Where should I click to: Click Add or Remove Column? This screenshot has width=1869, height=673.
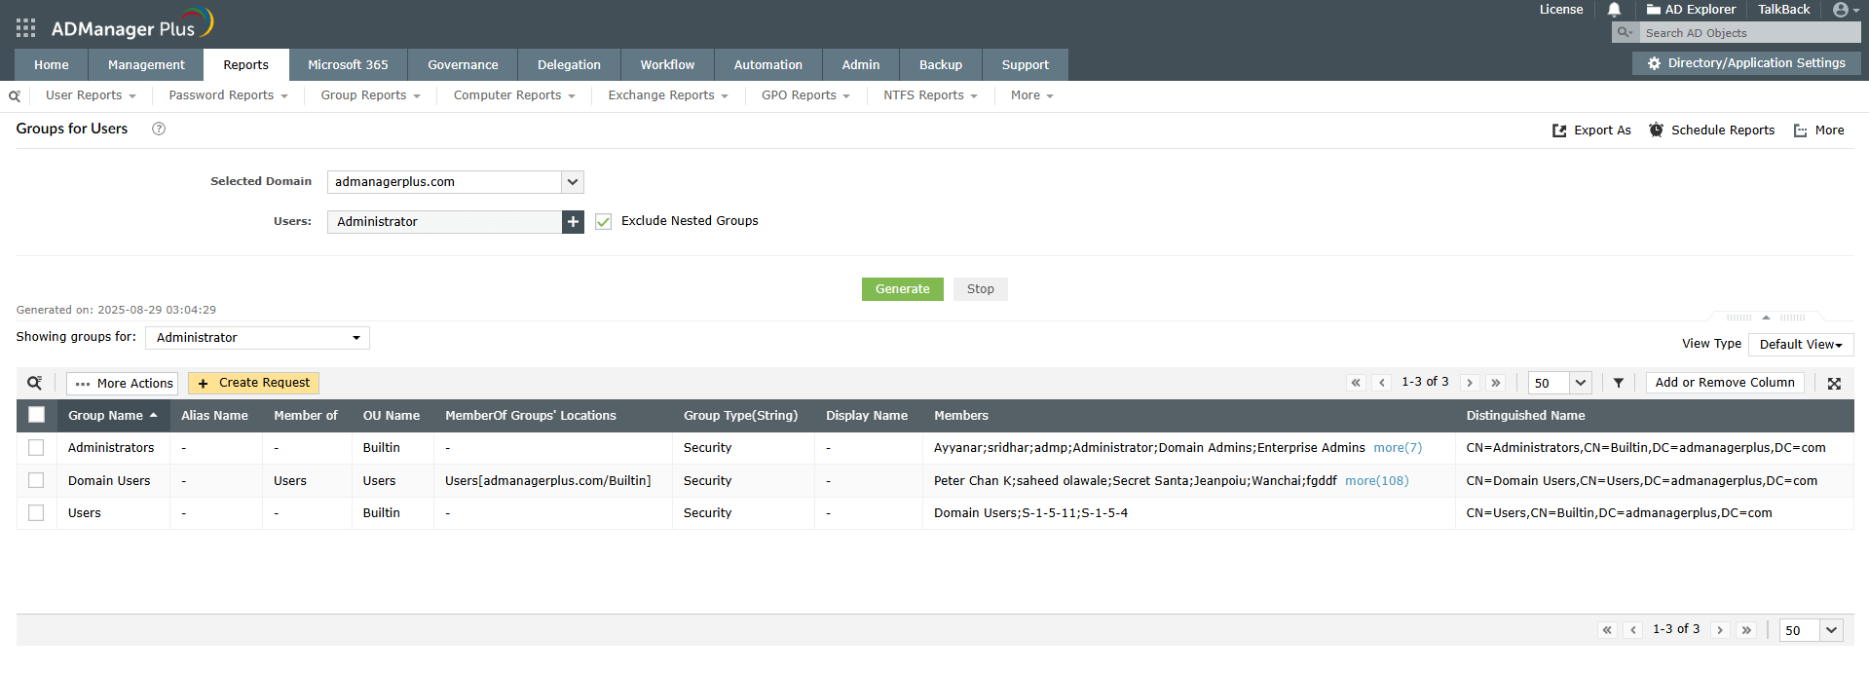(1725, 383)
